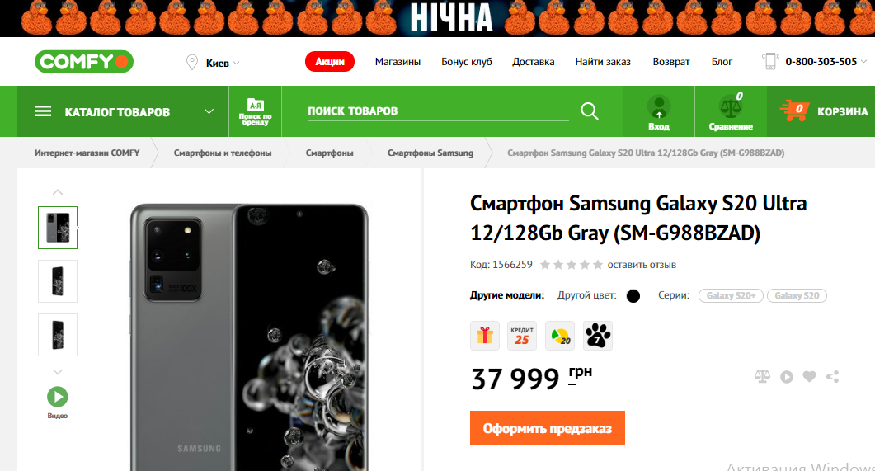
Task: Click the paw print promo badge
Action: coord(598,336)
